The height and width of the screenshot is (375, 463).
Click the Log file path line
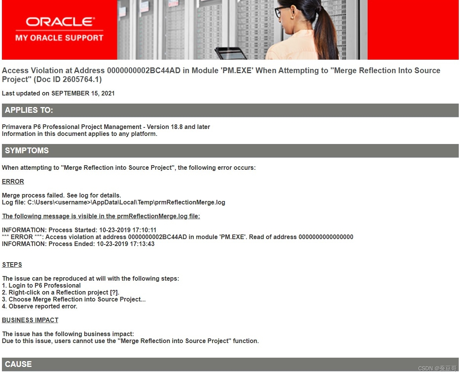[113, 203]
